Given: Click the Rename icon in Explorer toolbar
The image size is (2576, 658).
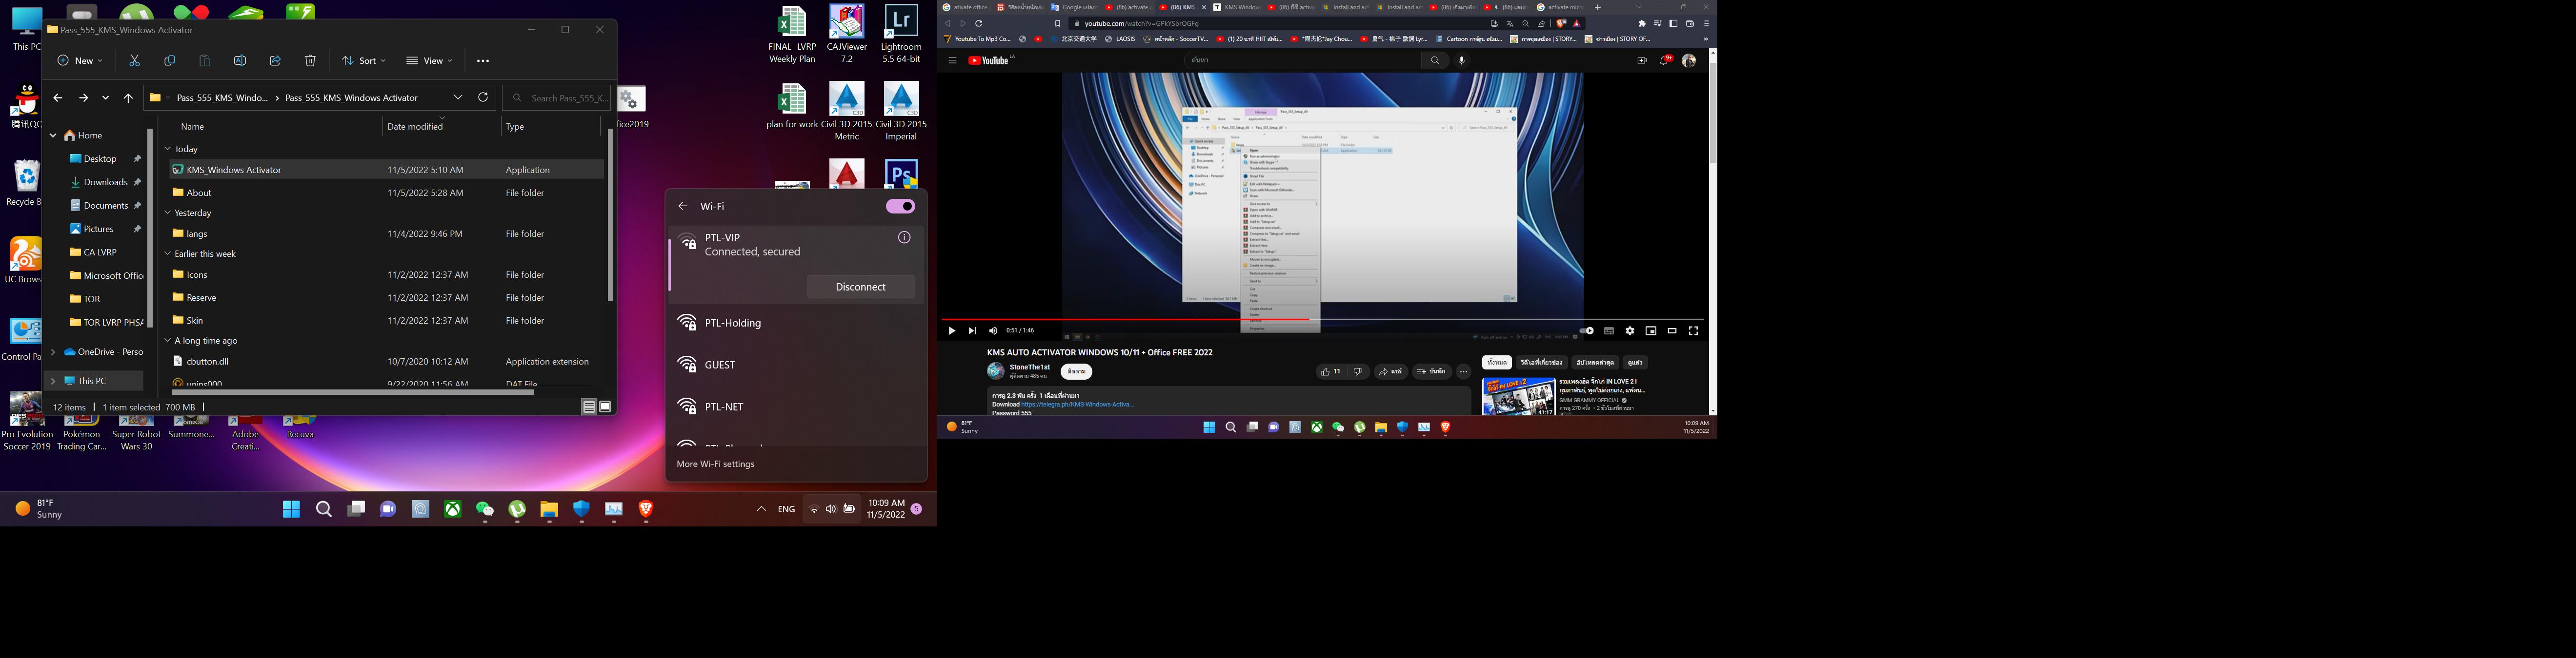Looking at the screenshot, I should click(240, 61).
